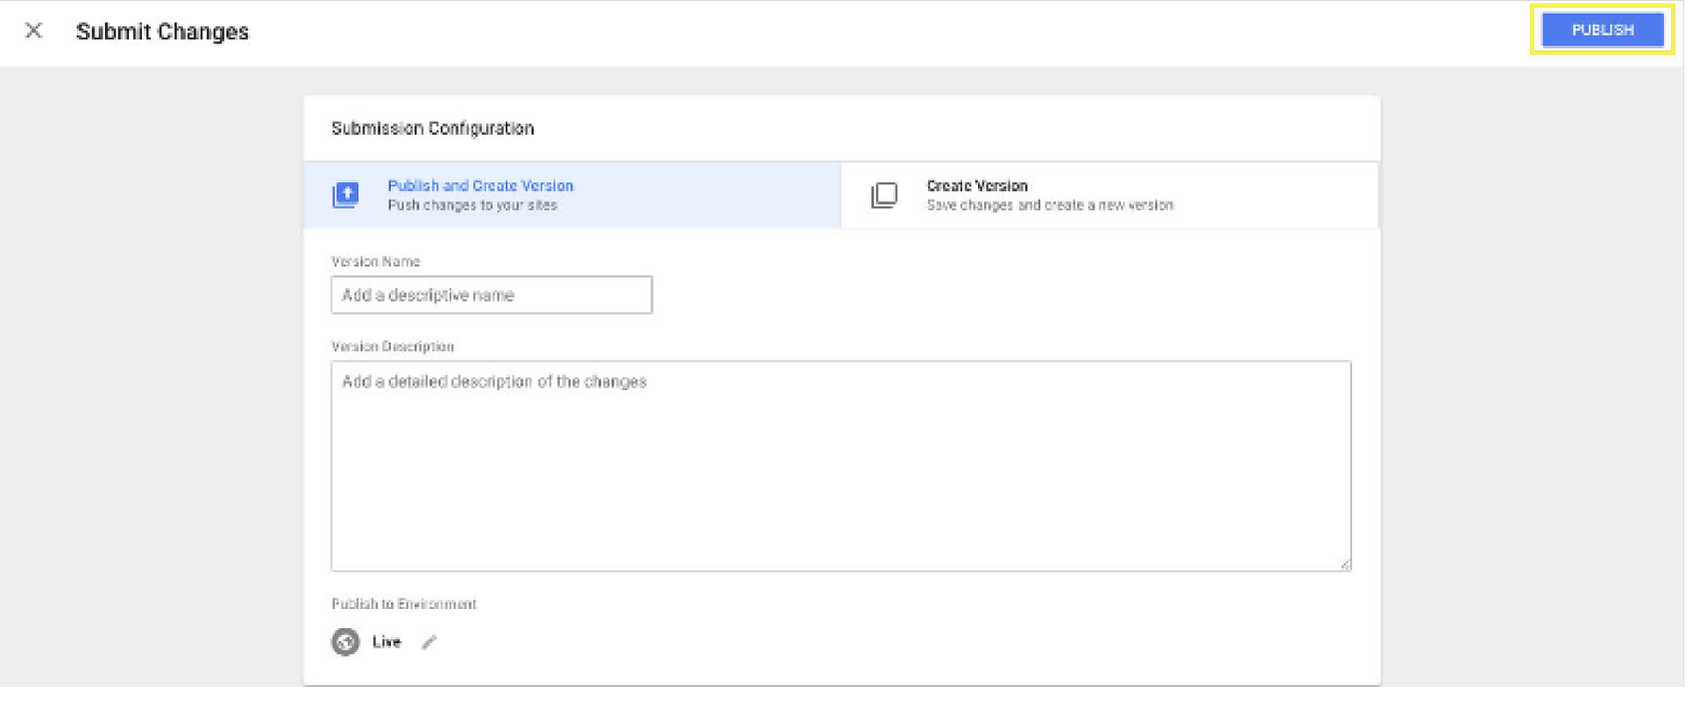
Task: Click the "Submission Configuration" heading
Action: point(433,129)
